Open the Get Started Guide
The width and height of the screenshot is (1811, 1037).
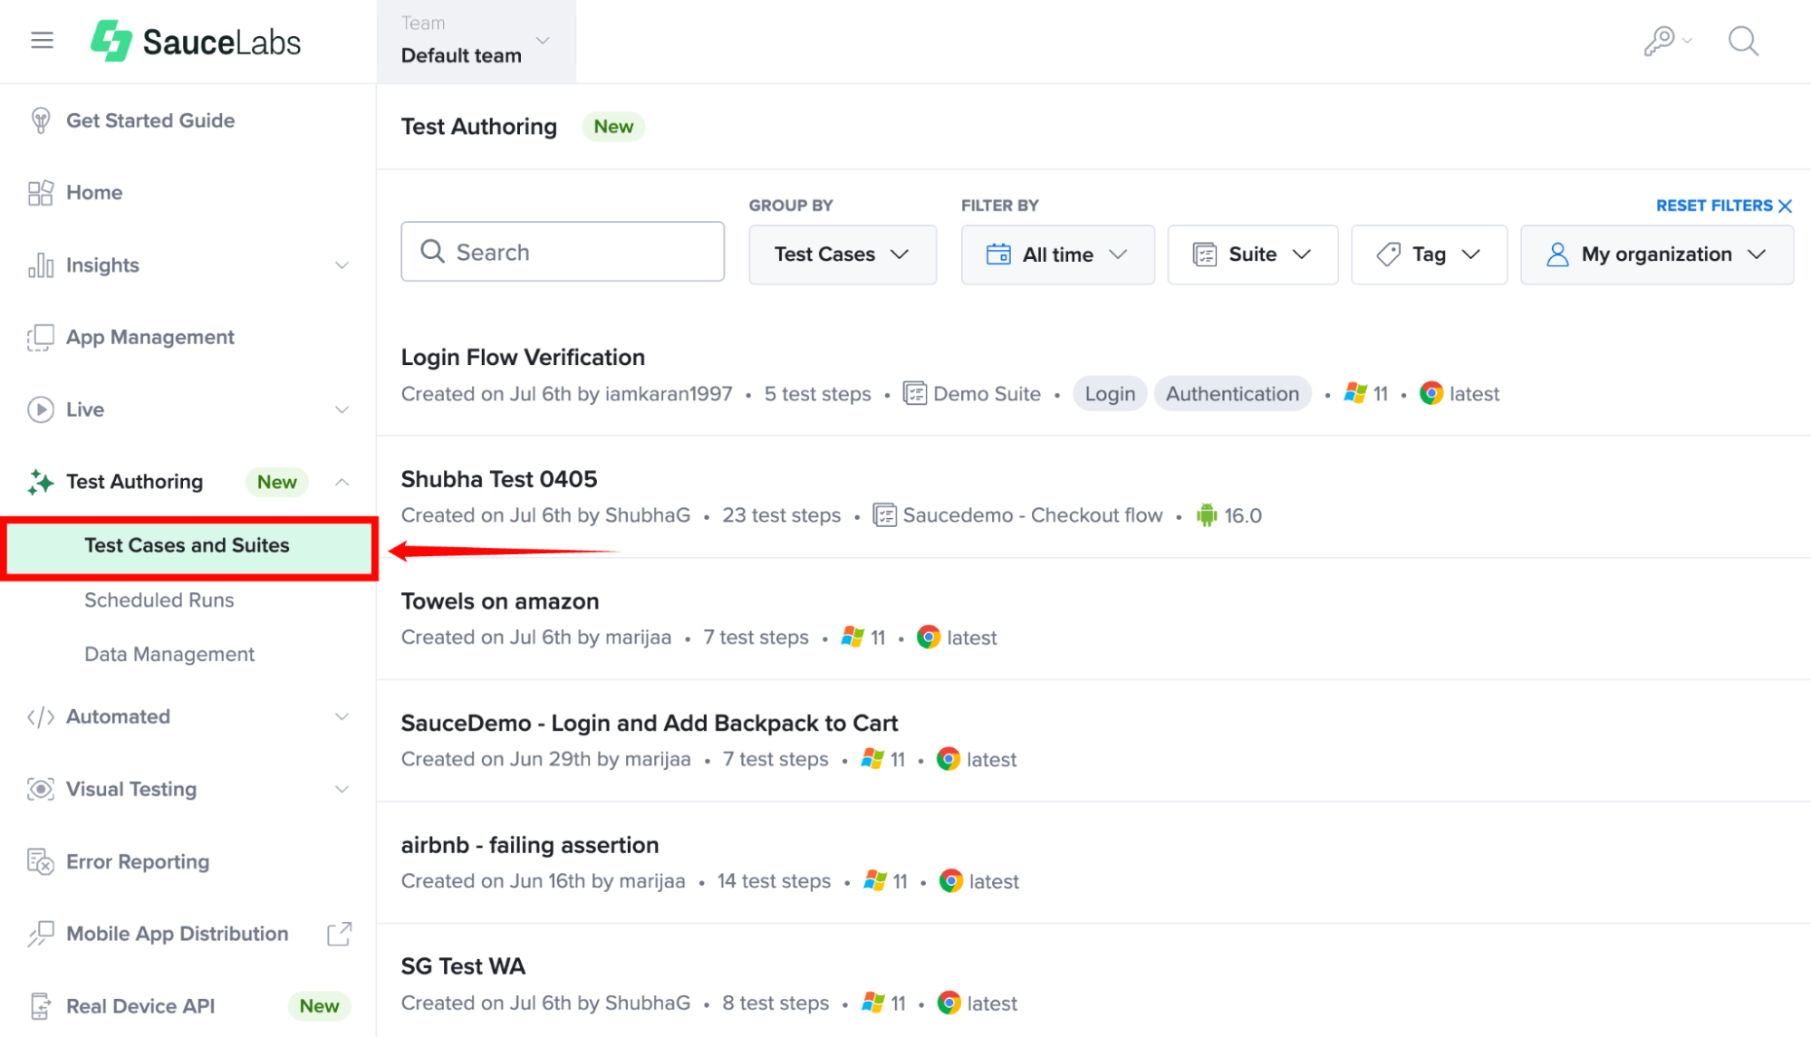pyautogui.click(x=150, y=120)
